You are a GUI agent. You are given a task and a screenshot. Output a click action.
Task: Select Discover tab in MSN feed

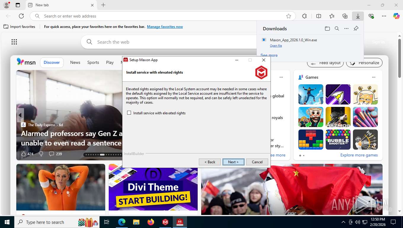click(52, 62)
